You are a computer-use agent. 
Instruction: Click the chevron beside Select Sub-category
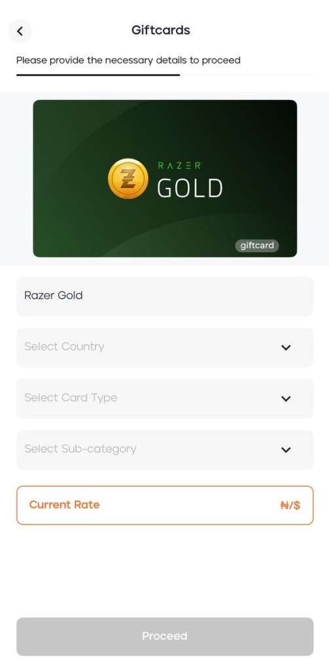coord(286,450)
